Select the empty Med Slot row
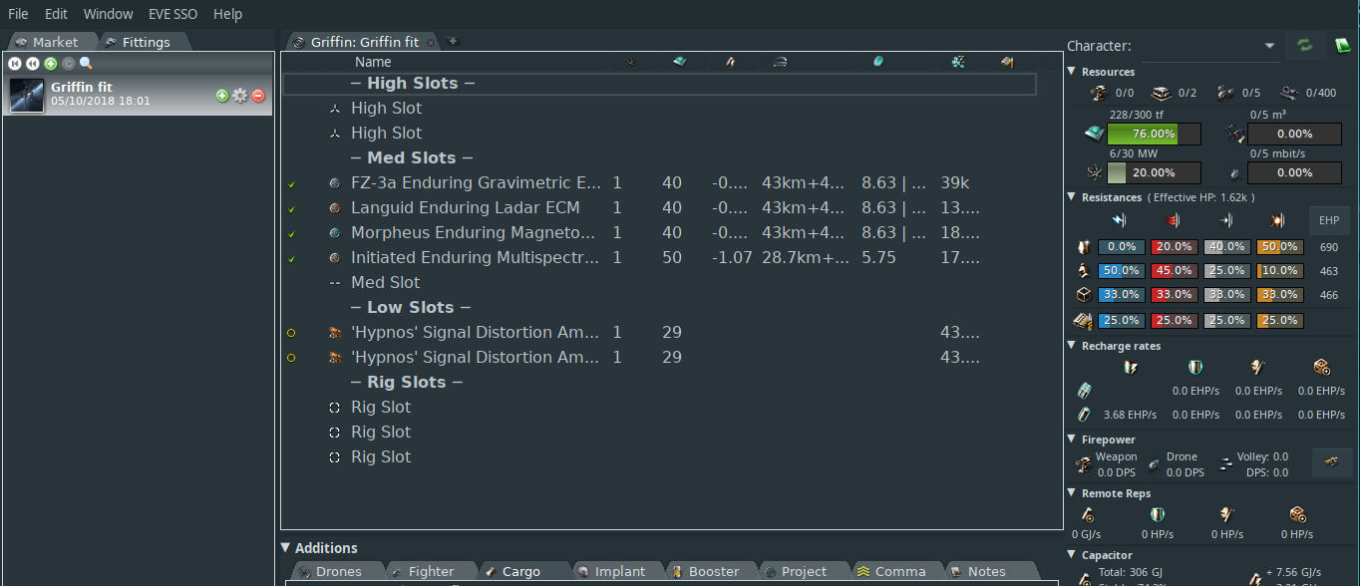The width and height of the screenshot is (1360, 586). (x=659, y=282)
